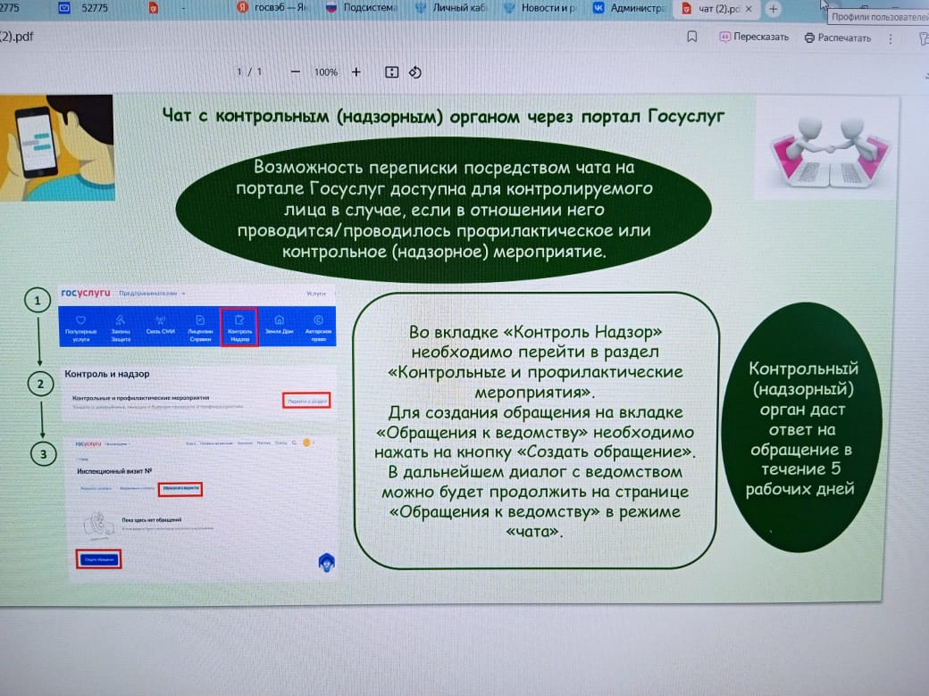Switch to the госвэб Яндекс tab
This screenshot has height=696, width=929.
(272, 8)
